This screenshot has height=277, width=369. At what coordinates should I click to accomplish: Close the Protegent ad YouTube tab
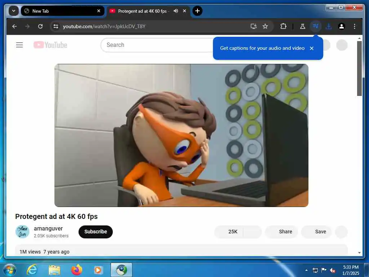pyautogui.click(x=184, y=11)
